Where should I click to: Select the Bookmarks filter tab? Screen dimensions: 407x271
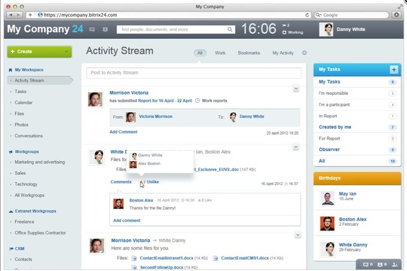pos(249,53)
